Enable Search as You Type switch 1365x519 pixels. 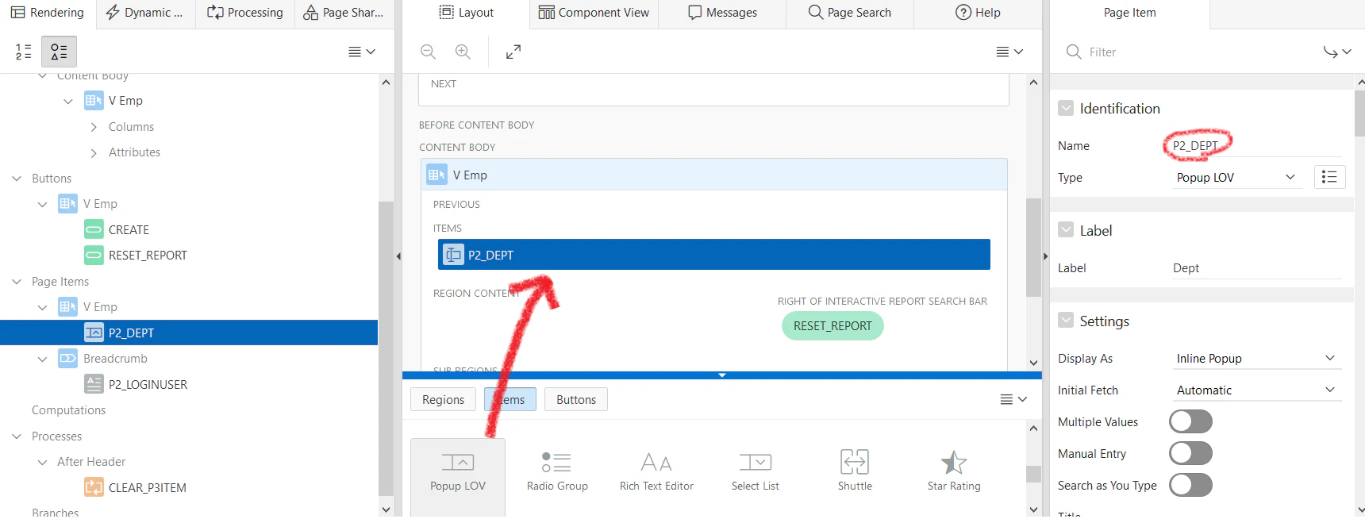(x=1190, y=485)
